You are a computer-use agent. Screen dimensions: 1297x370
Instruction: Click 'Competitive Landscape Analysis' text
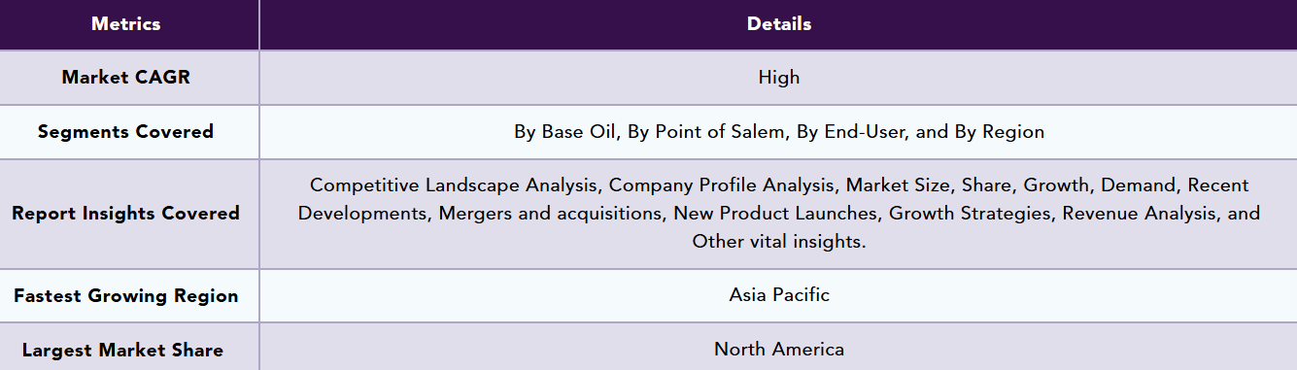pyautogui.click(x=456, y=185)
